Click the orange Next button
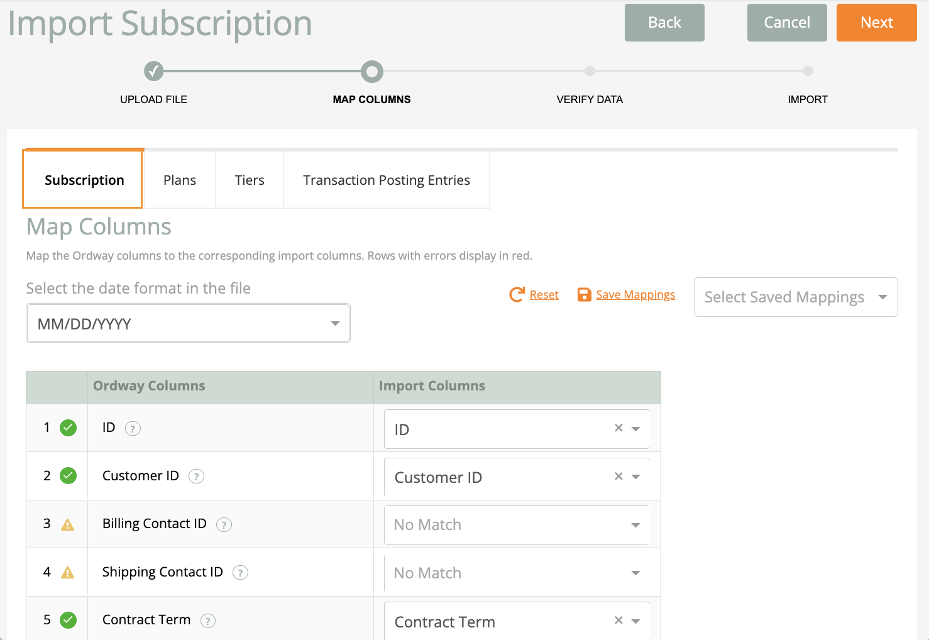The image size is (929, 640). pos(877,23)
